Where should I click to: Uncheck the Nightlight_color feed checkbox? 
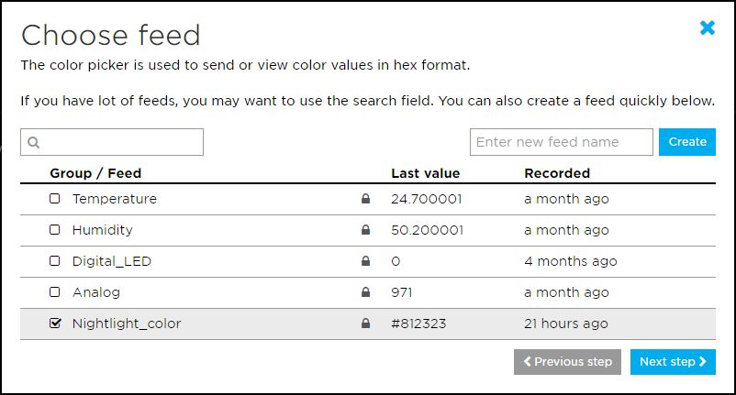[55, 324]
